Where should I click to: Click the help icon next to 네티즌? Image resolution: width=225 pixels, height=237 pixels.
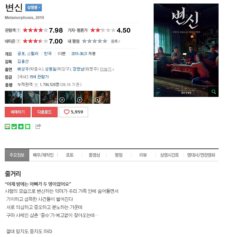click(x=18, y=41)
